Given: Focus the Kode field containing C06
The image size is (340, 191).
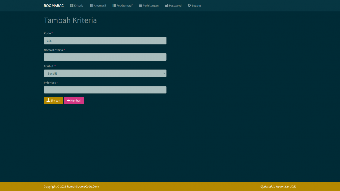Looking at the screenshot, I should coord(105,41).
